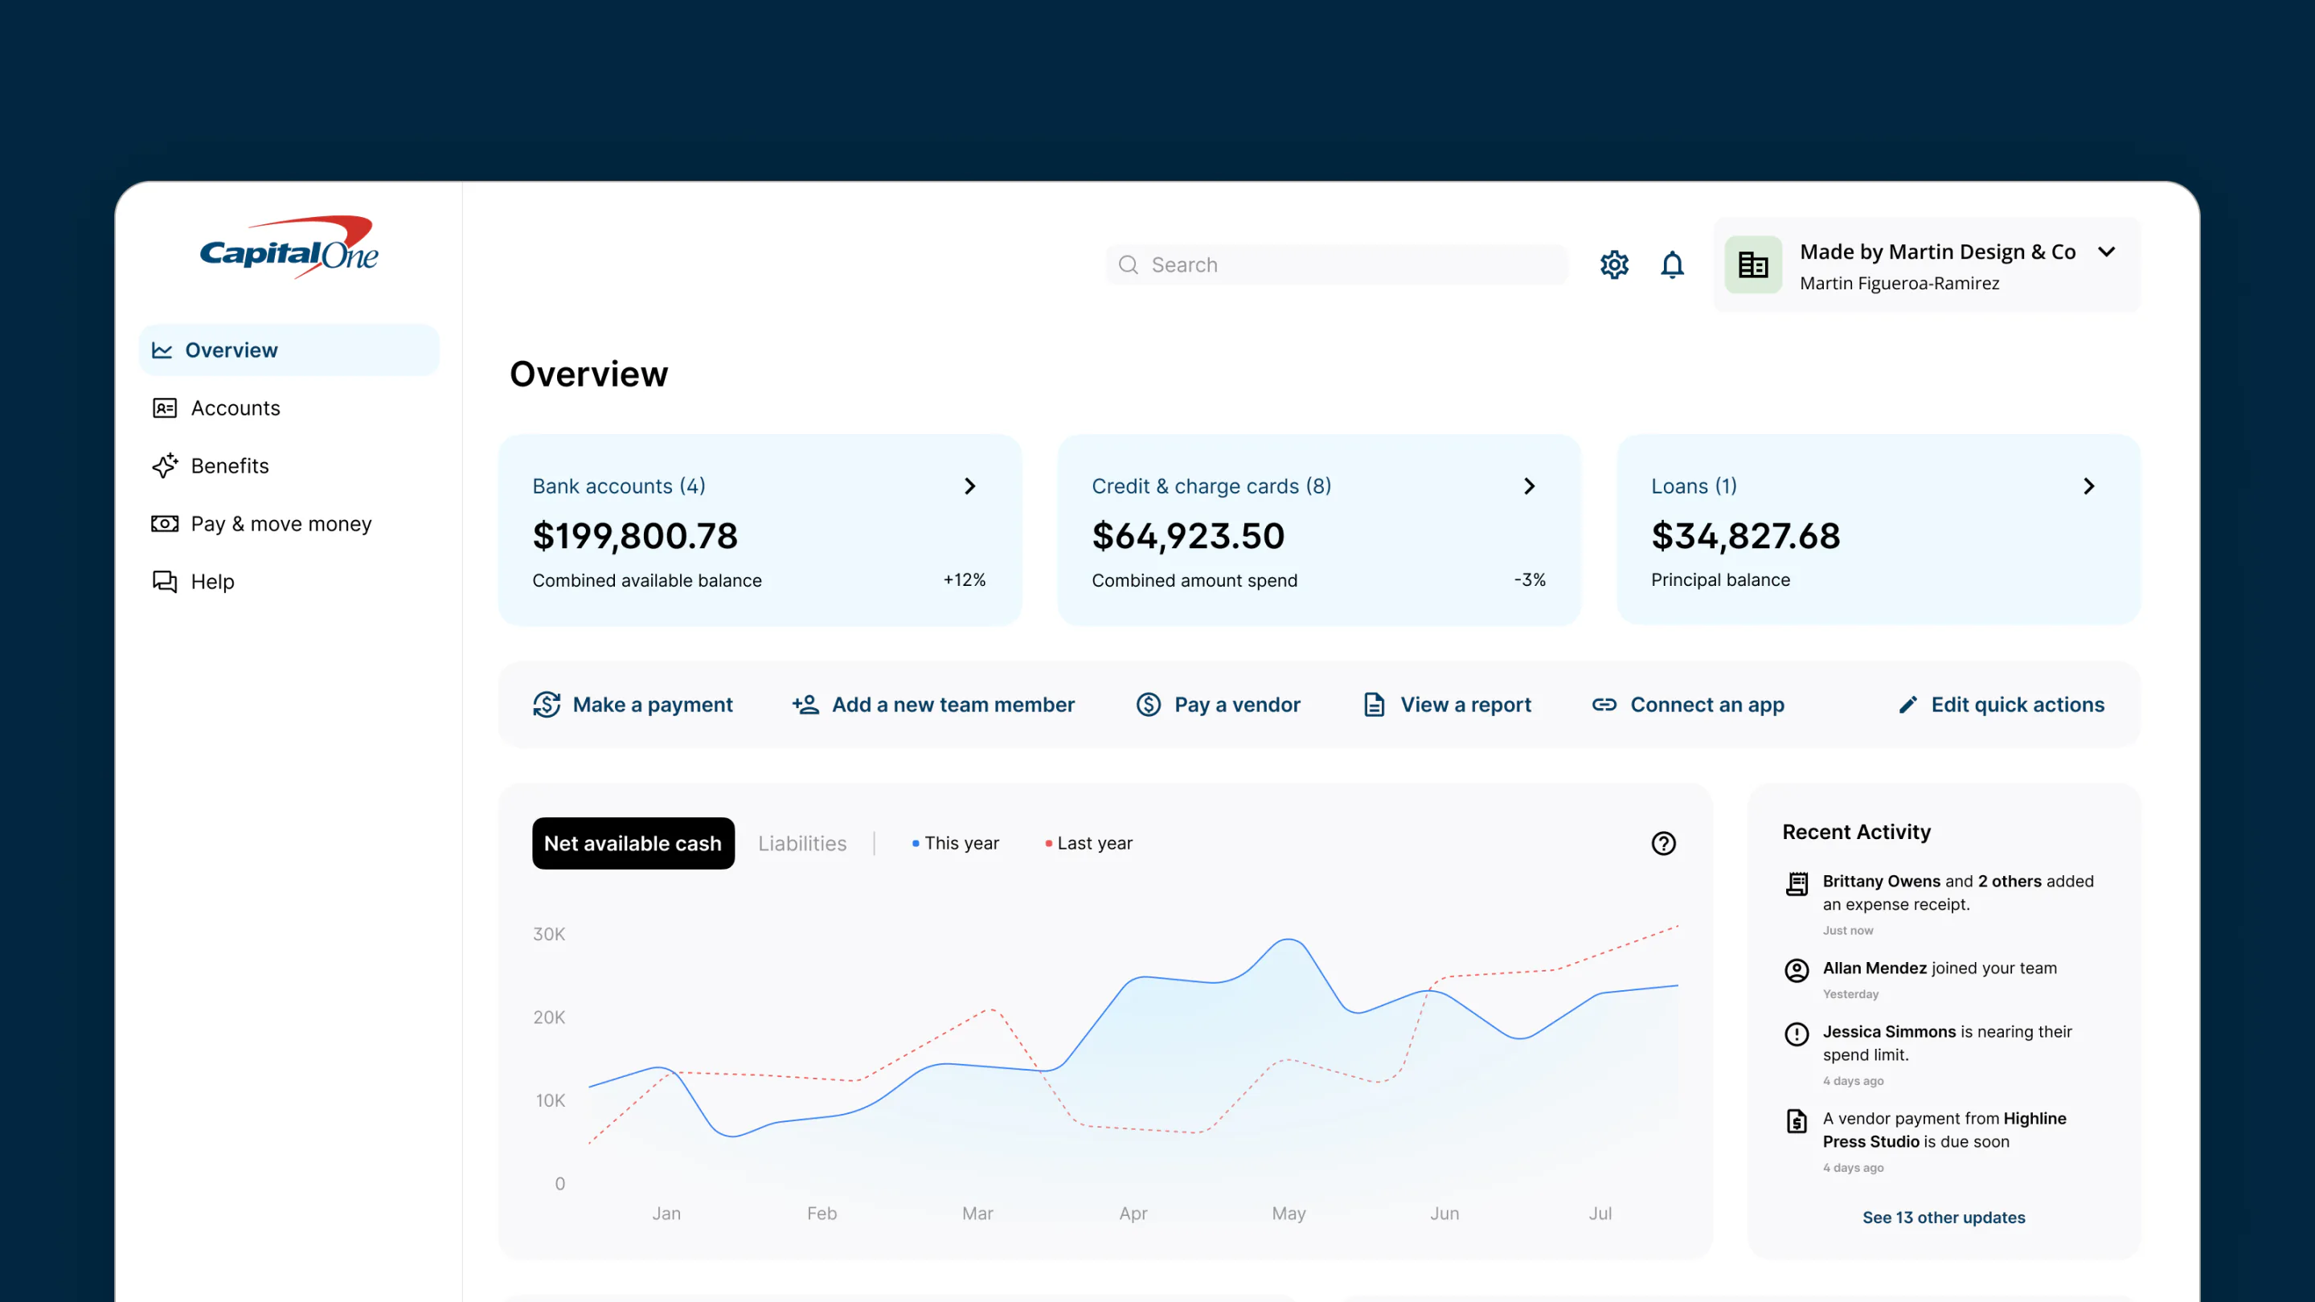Go to the Benefits menu label
Image resolution: width=2315 pixels, height=1302 pixels.
coord(230,465)
